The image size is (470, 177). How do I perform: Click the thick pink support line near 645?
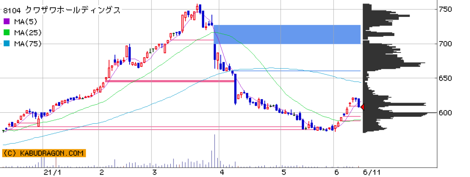point(170,81)
